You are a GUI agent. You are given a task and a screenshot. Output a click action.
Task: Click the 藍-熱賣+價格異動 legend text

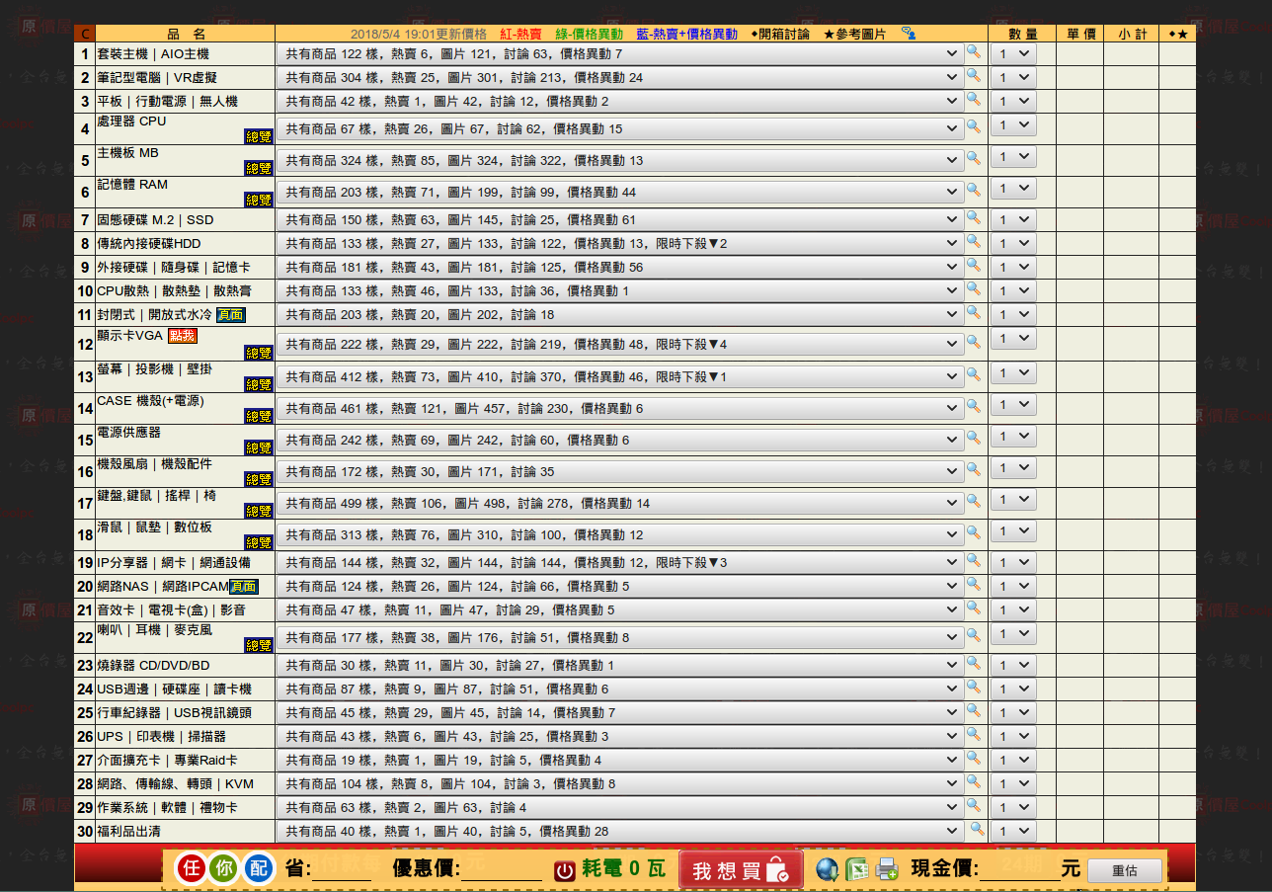pos(686,34)
